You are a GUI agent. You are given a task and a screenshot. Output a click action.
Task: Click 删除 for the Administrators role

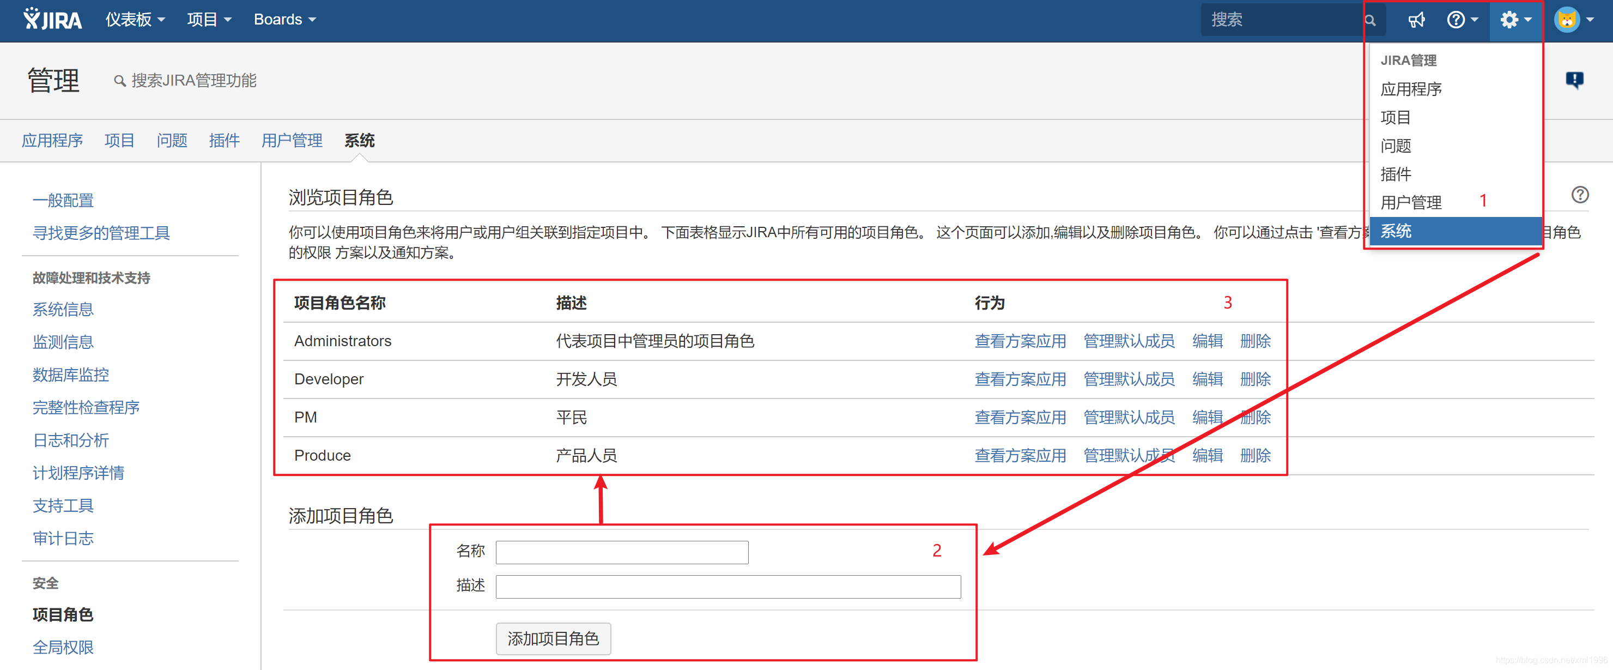(x=1255, y=341)
